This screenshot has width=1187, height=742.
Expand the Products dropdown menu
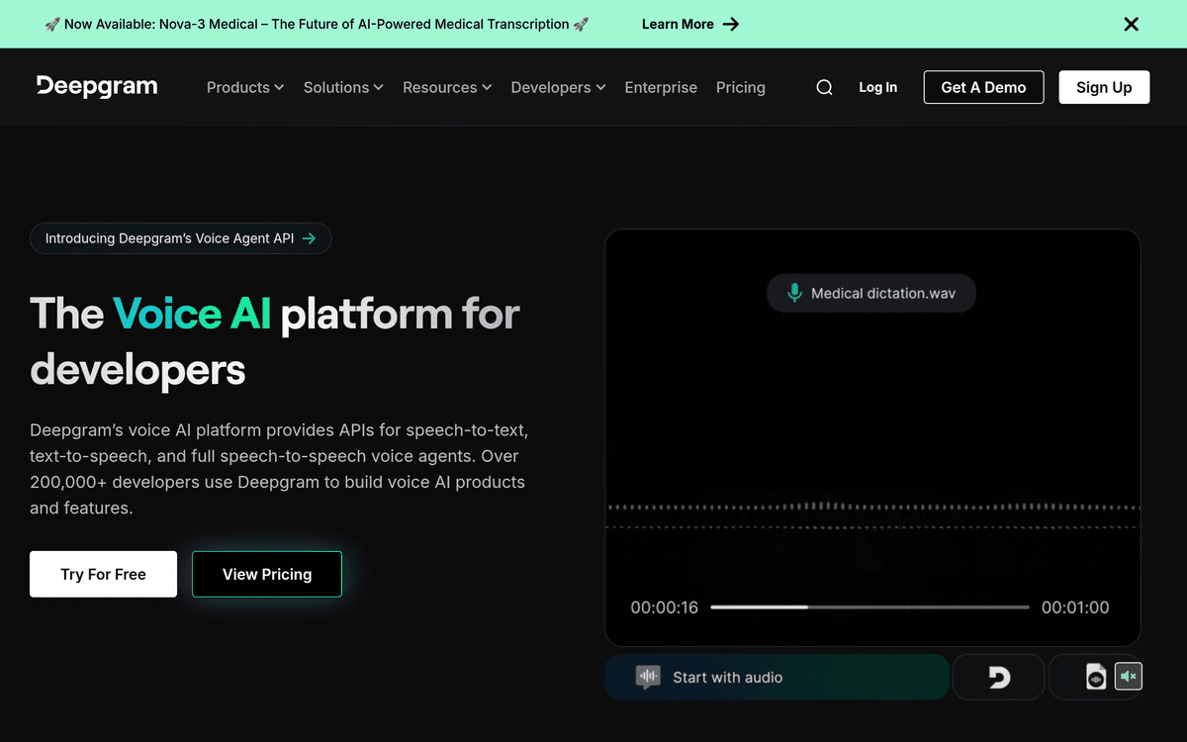click(245, 87)
